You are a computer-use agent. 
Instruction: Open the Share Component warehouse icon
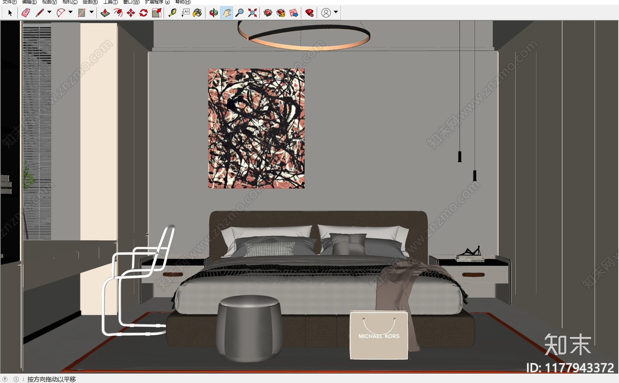click(281, 13)
